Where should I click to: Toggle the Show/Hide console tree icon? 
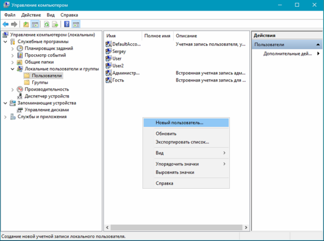[35, 24]
